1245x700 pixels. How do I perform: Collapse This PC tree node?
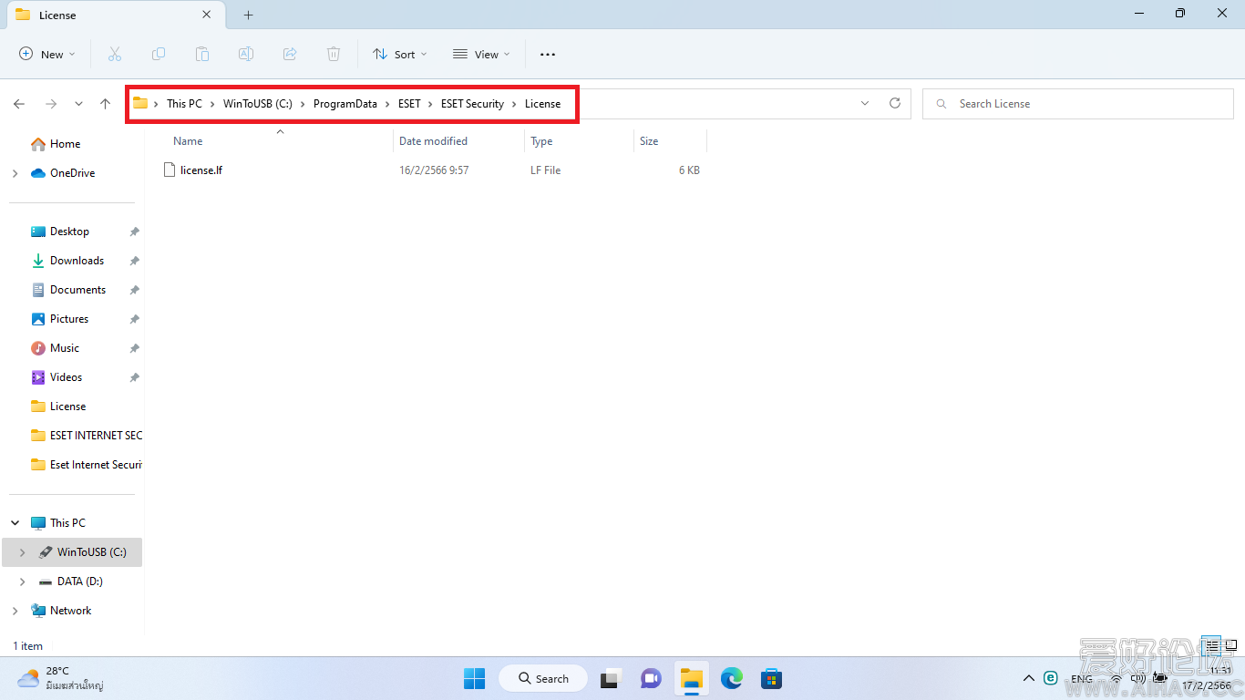pyautogui.click(x=15, y=523)
